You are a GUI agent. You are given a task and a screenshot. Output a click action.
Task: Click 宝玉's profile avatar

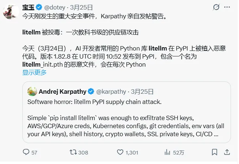[x=10, y=11]
